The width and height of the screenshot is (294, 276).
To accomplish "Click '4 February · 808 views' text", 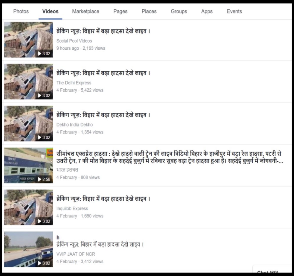I will pos(78,178).
